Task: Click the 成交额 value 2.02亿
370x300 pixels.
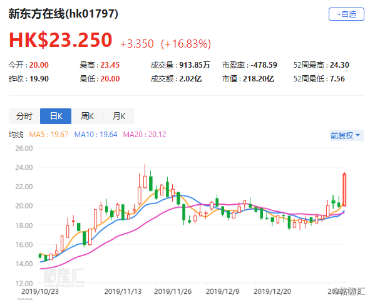Action: (x=190, y=78)
